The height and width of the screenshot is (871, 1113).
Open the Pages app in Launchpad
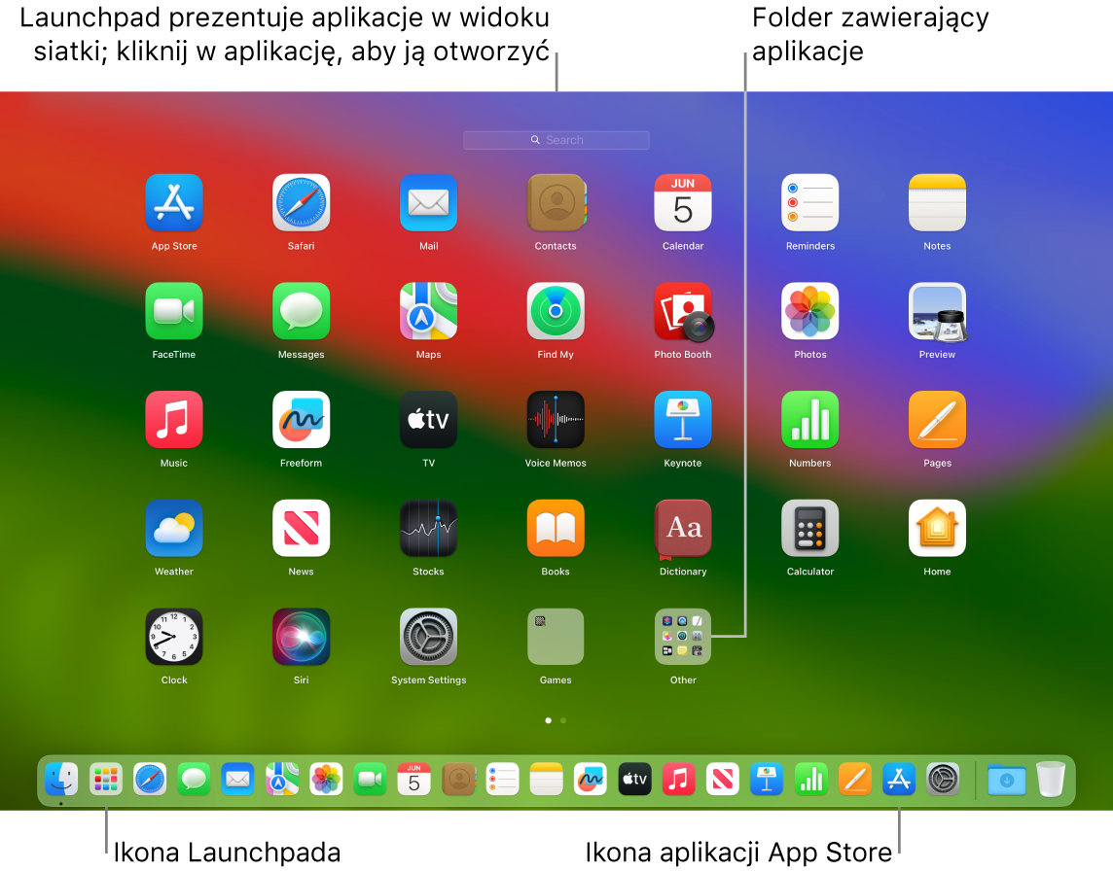click(937, 420)
